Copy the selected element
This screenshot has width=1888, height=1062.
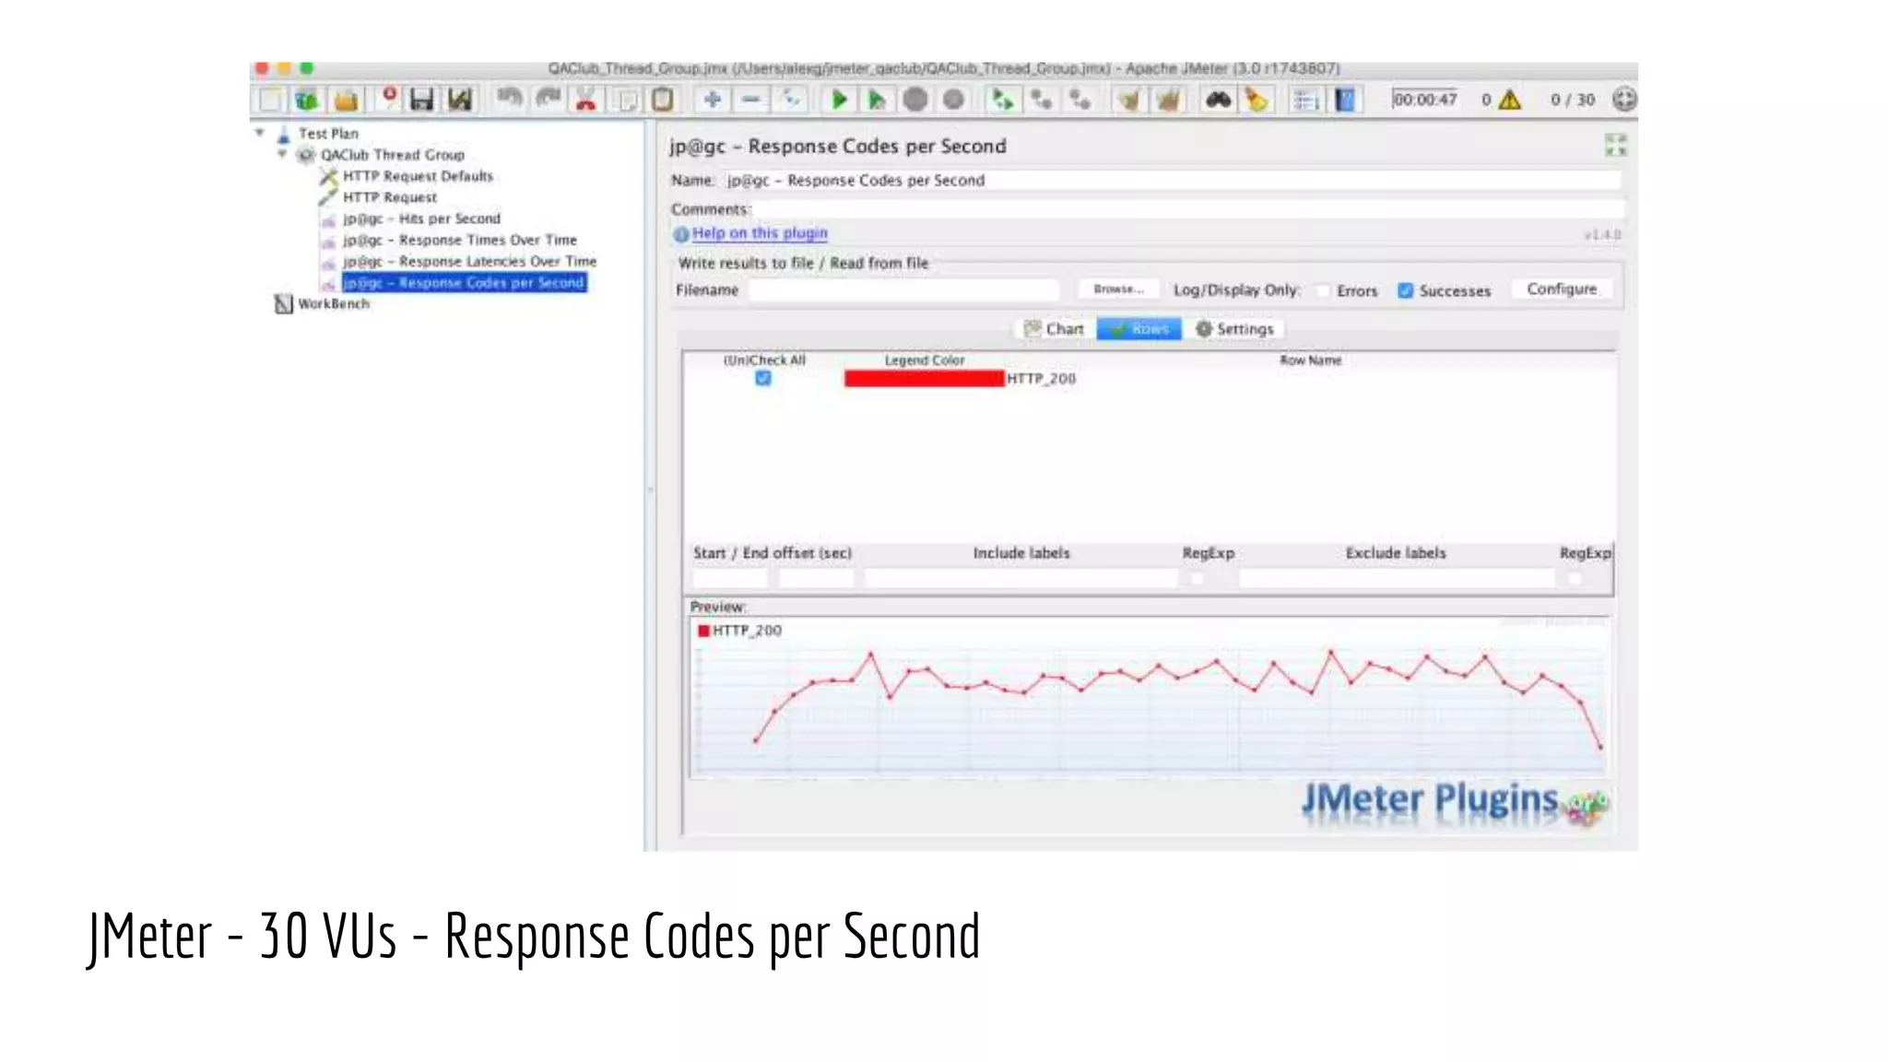(x=625, y=100)
